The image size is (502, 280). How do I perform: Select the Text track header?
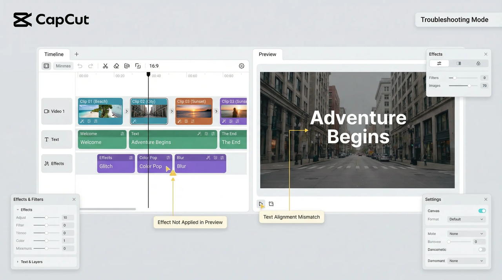click(x=57, y=139)
